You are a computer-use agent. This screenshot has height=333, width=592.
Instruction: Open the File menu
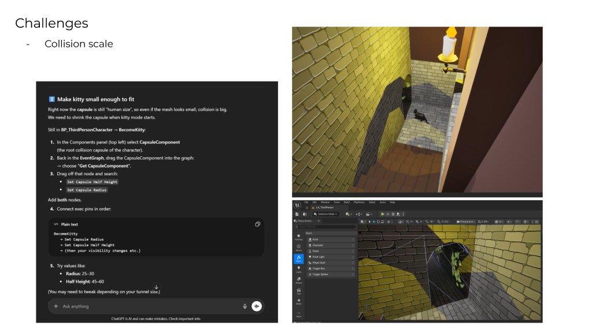[x=306, y=202]
